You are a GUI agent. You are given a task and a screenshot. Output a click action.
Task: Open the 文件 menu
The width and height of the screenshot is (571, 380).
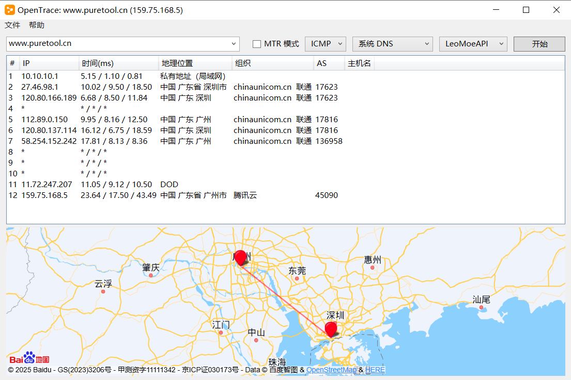coord(12,25)
